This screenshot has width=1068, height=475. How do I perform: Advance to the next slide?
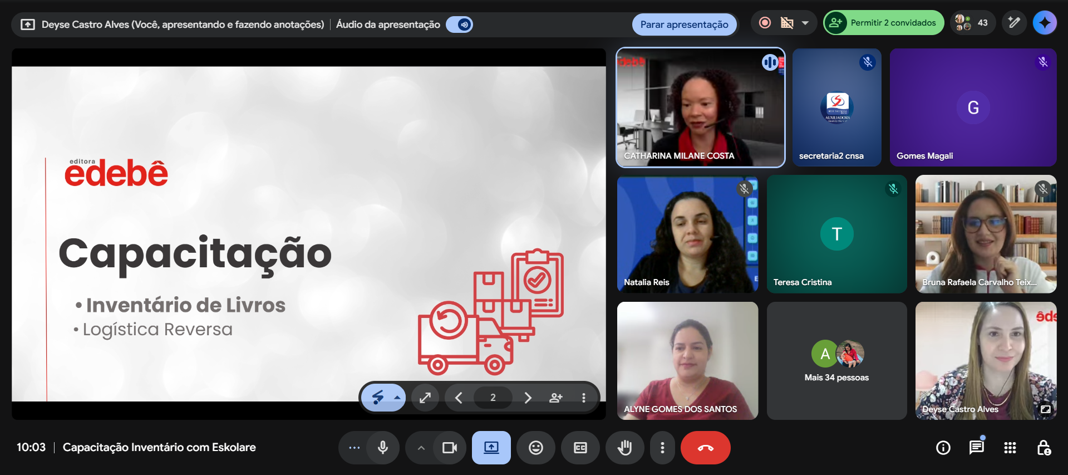[528, 398]
